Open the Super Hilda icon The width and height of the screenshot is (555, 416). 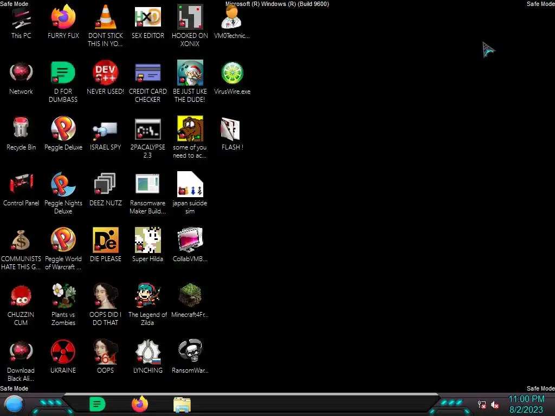tap(147, 240)
